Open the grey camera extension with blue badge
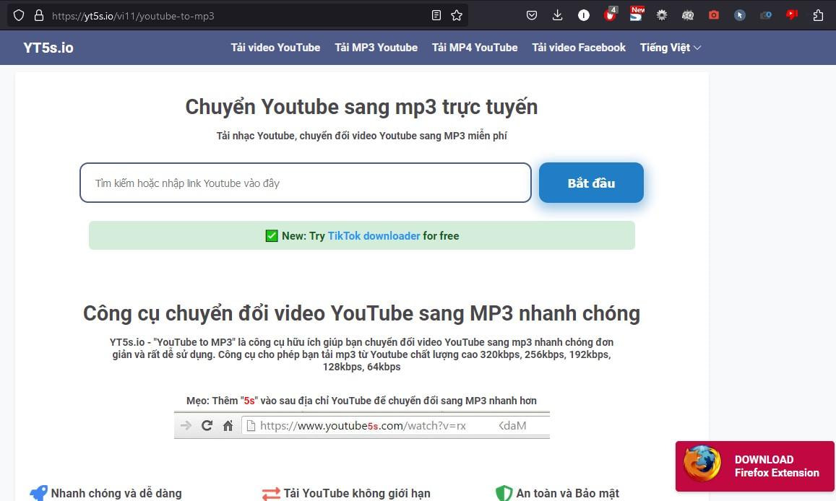 coord(766,15)
